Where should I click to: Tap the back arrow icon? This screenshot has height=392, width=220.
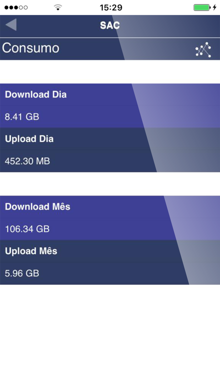point(11,25)
